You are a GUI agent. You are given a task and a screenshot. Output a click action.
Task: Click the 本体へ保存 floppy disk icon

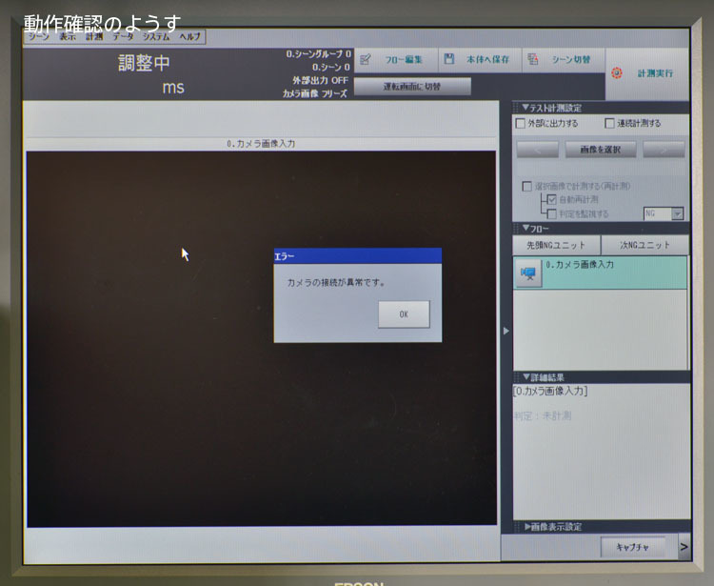(449, 59)
